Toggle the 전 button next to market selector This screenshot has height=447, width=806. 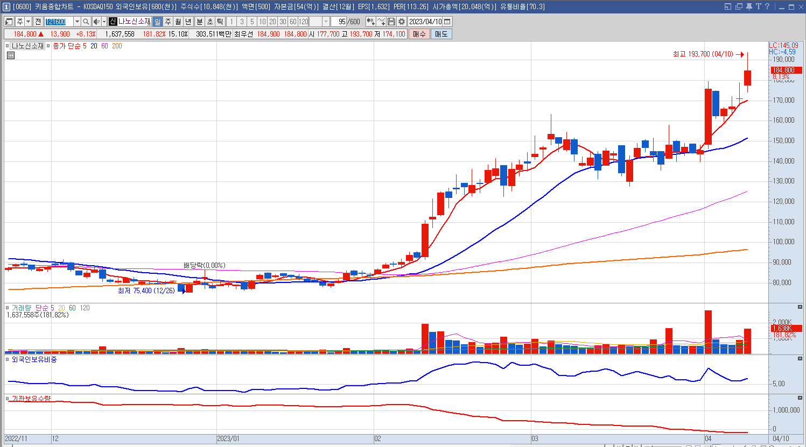tap(38, 22)
